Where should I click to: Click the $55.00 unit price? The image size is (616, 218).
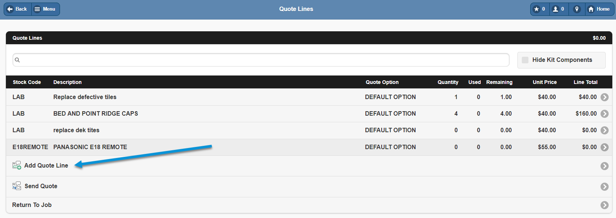point(547,147)
